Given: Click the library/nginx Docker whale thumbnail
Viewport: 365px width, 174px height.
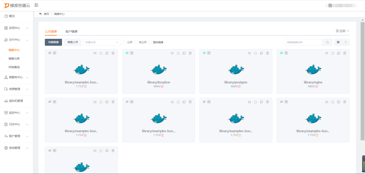Looking at the screenshot, I should tap(313, 69).
